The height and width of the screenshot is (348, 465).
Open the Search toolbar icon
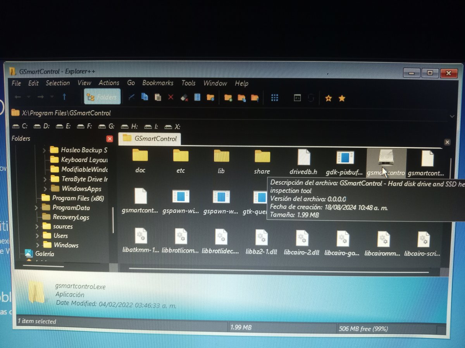[x=210, y=97]
